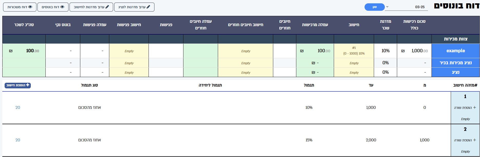Click the pencil icon on ערוך מדרגות לנציג
Viewport: 480px width, 157px height.
148,7
